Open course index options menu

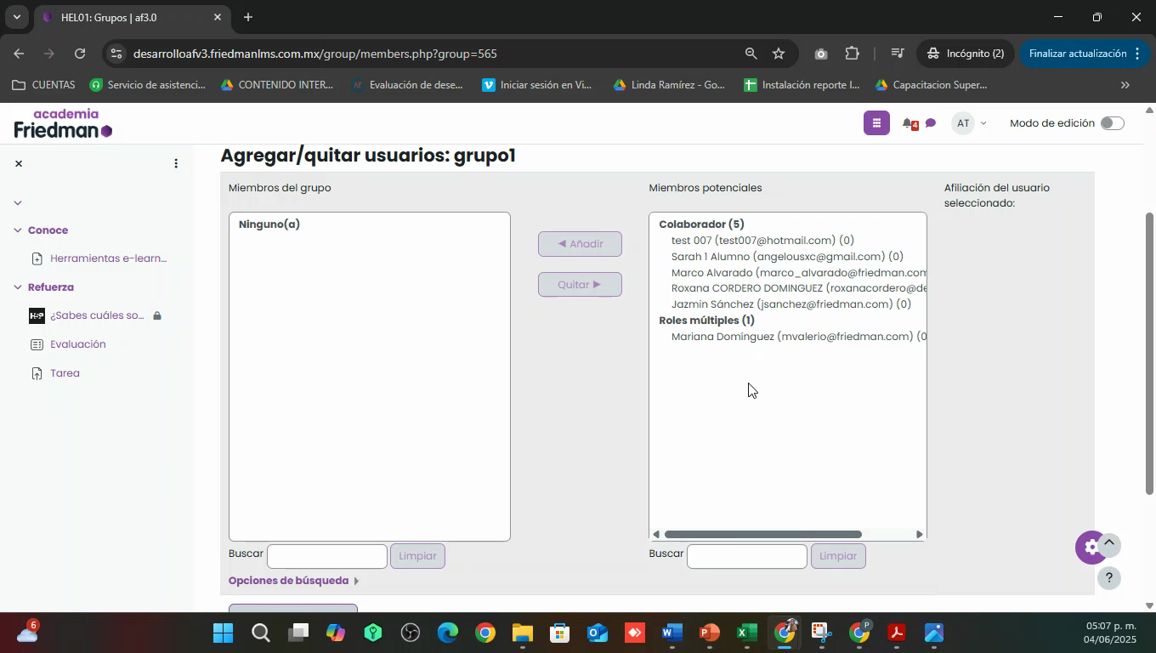pos(176,163)
